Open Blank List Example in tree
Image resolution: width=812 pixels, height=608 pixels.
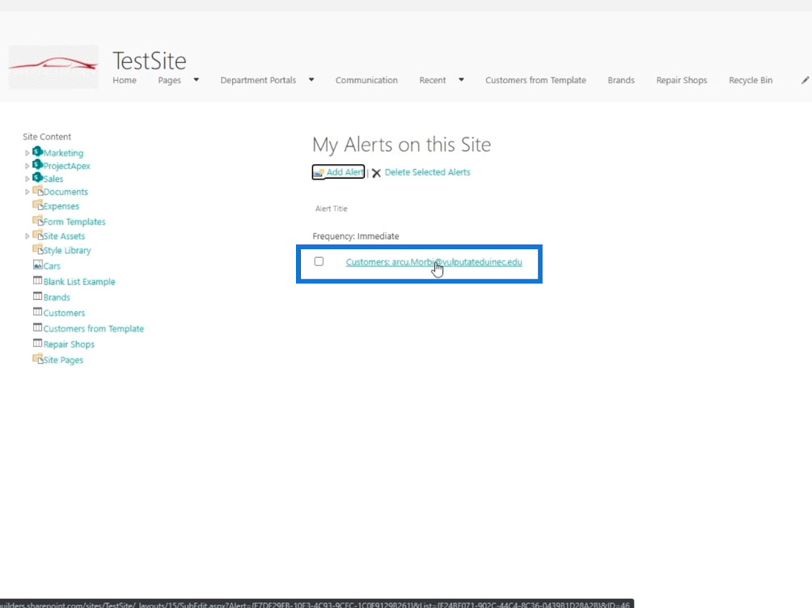point(79,281)
